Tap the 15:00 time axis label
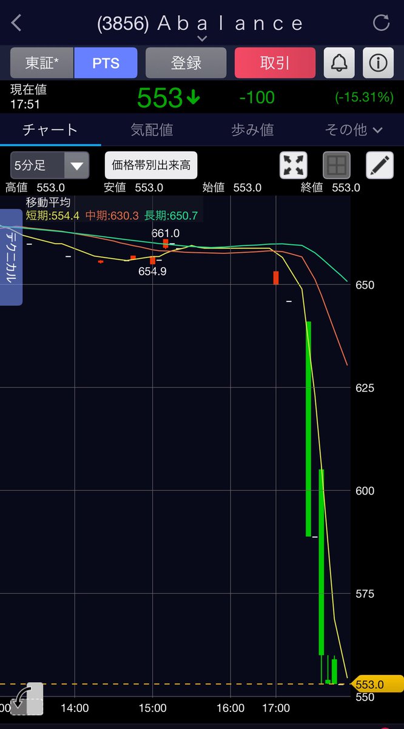The image size is (404, 729). [152, 708]
